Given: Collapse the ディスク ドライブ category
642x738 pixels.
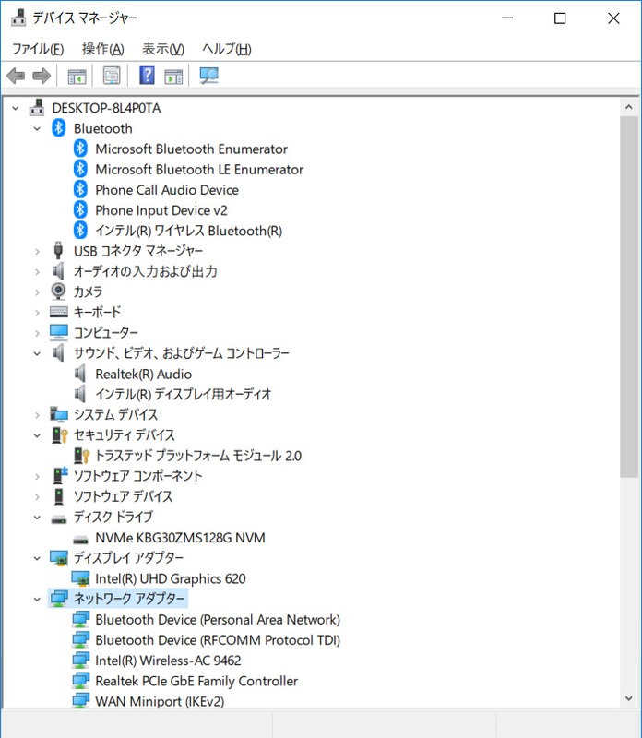Looking at the screenshot, I should point(37,518).
